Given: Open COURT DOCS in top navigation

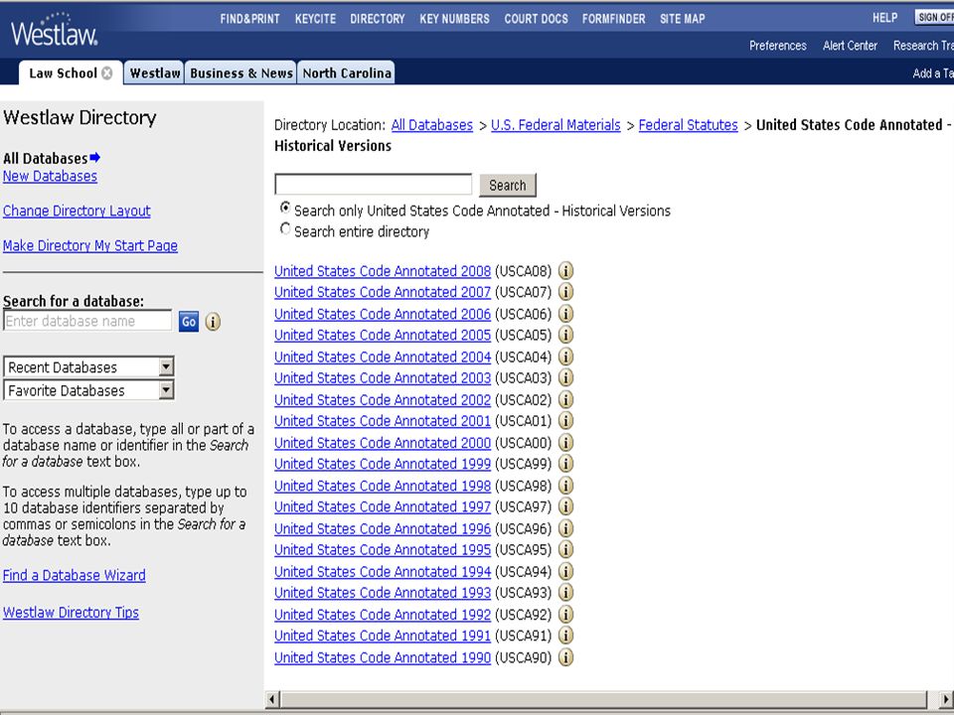Looking at the screenshot, I should pos(536,19).
